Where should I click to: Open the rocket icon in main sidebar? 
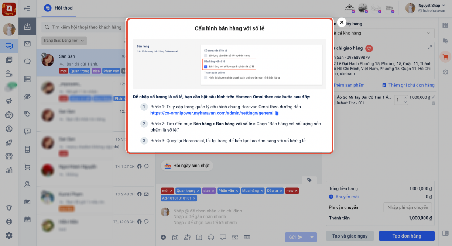tap(9, 143)
